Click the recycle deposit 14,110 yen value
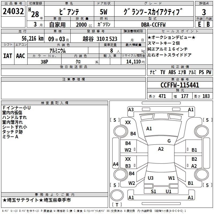 point(133,62)
